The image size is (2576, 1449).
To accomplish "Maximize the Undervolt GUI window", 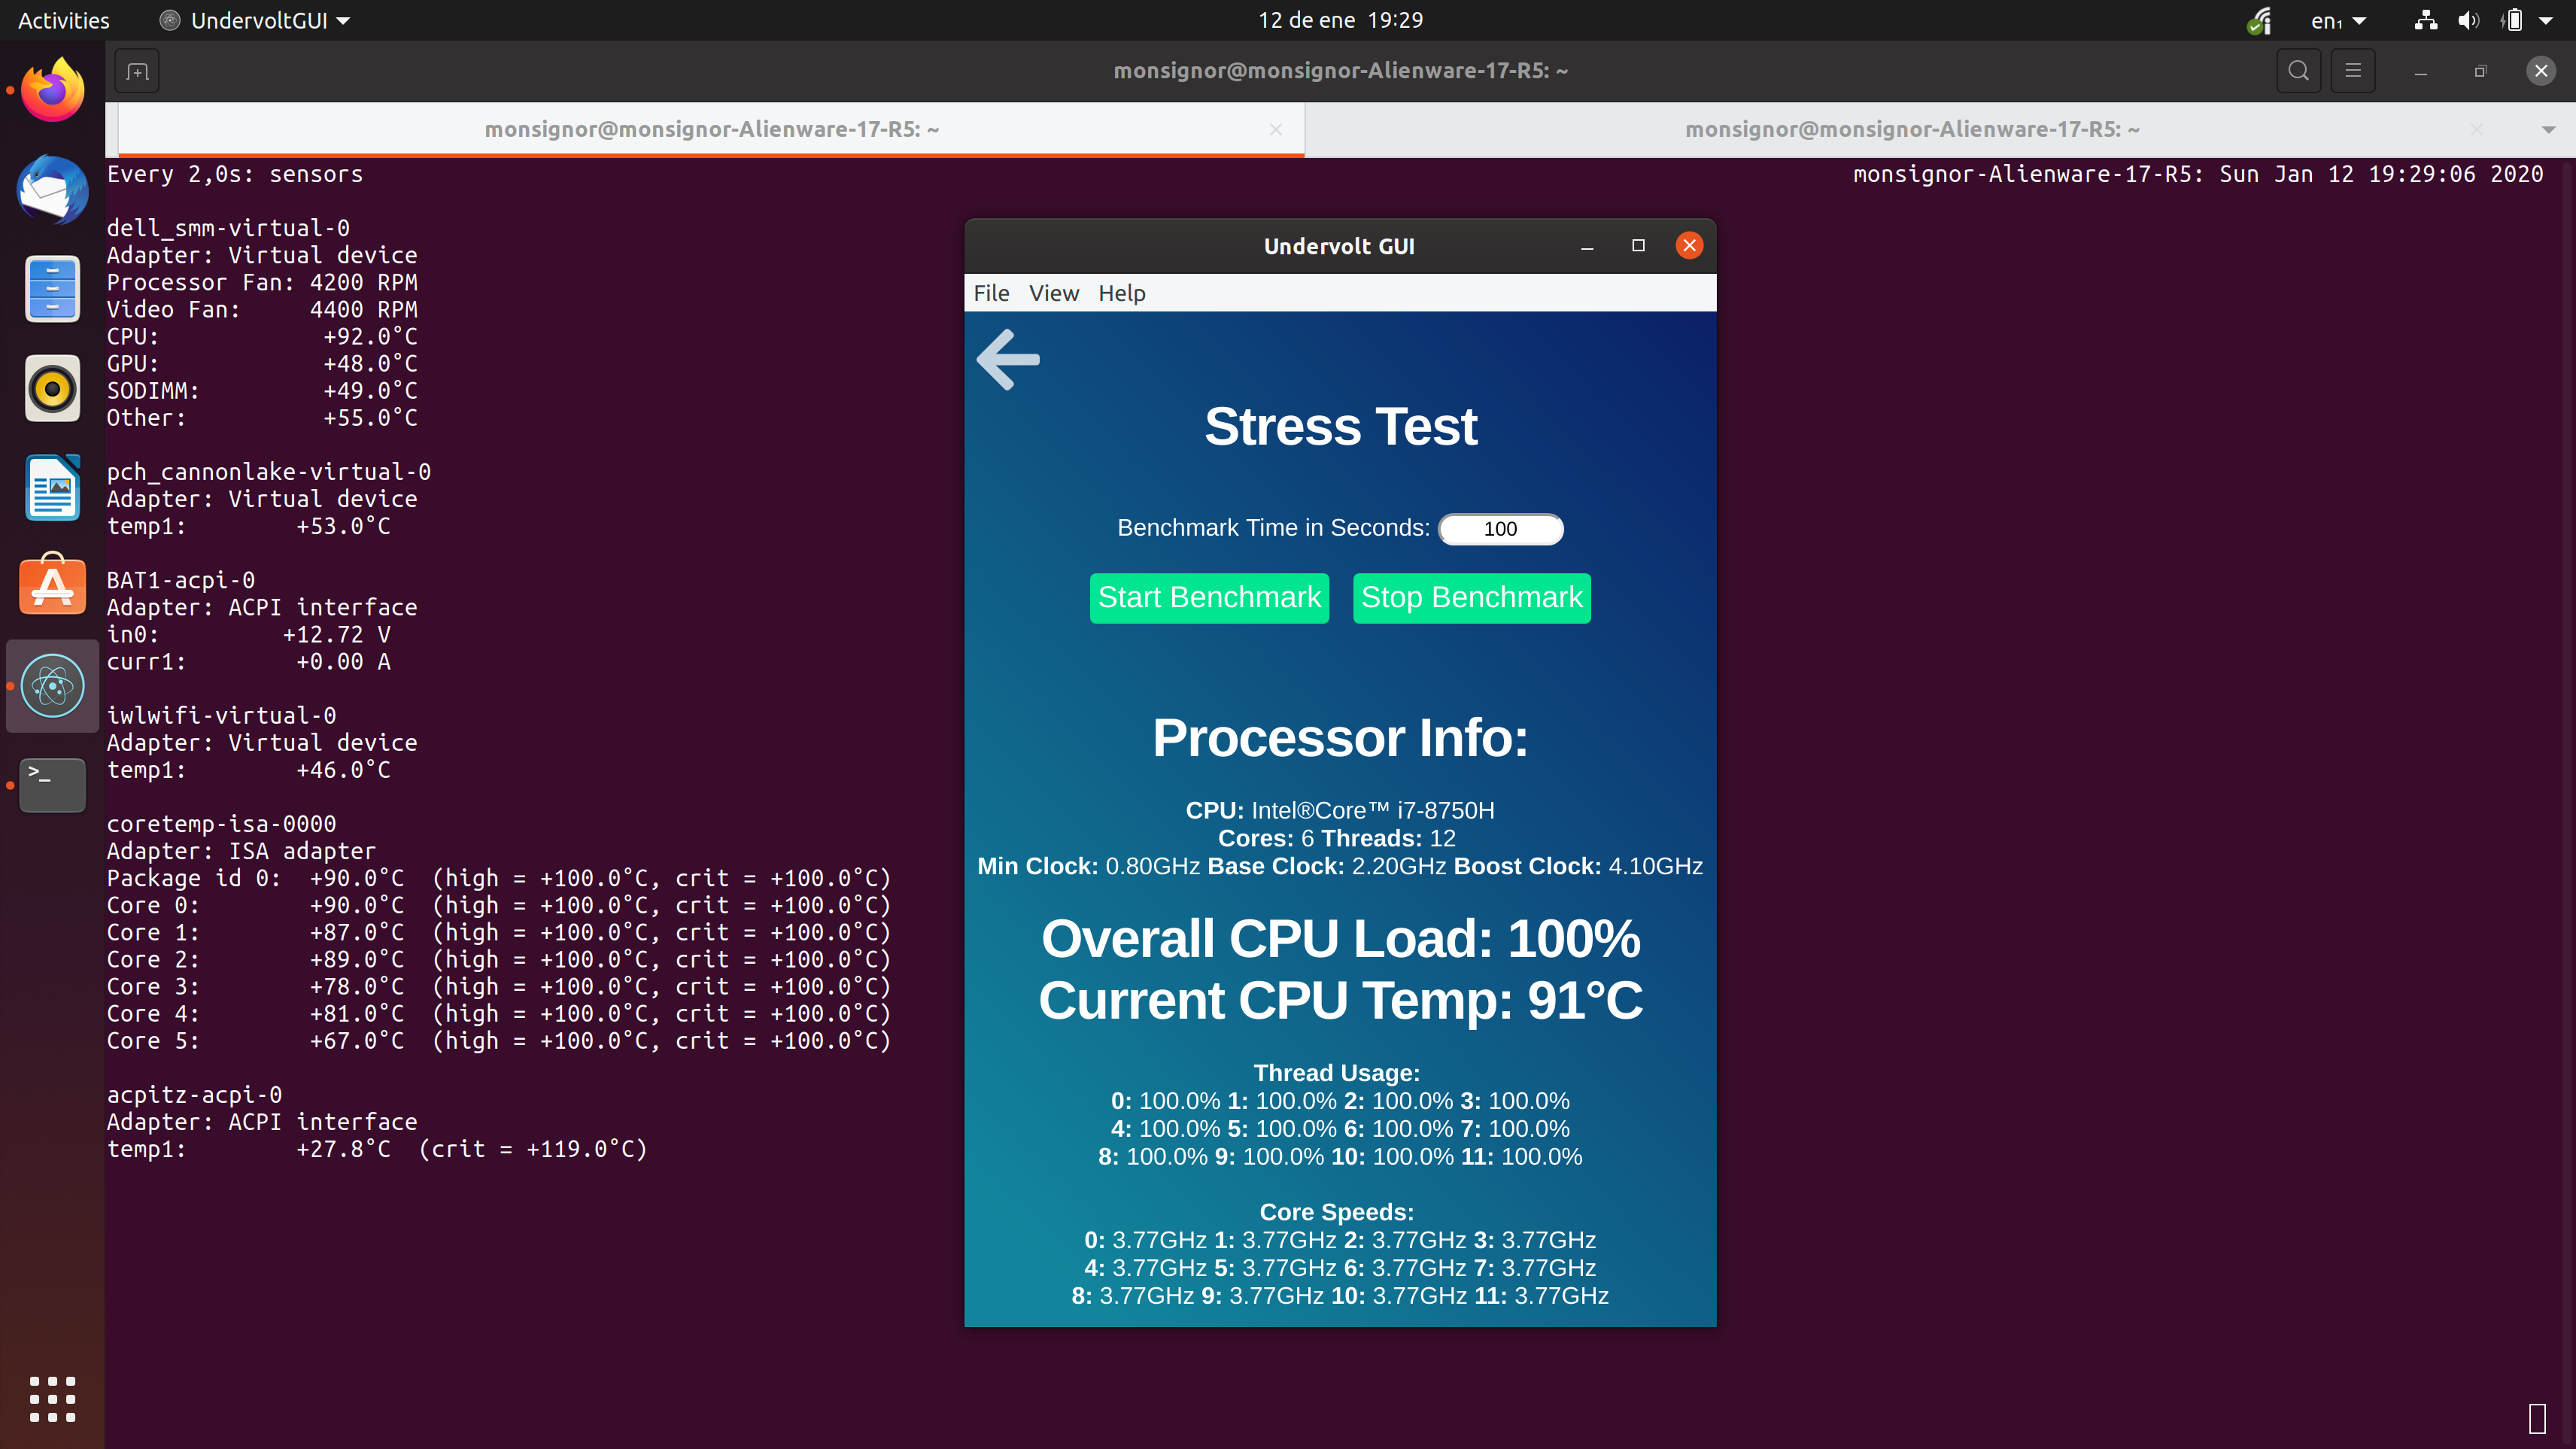I will pyautogui.click(x=1638, y=246).
